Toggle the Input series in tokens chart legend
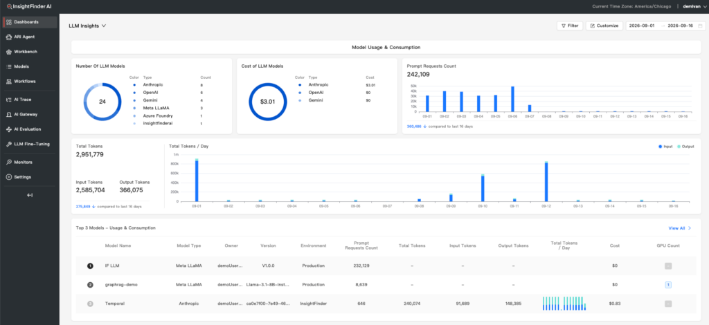 (665, 147)
